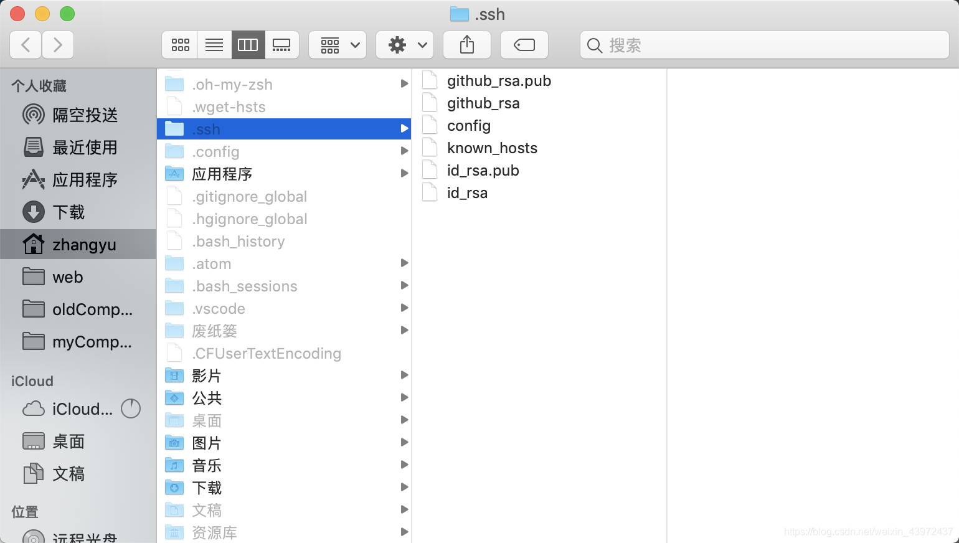The image size is (959, 543).
Task: Expand the 影片 folder arrow
Action: pos(404,375)
